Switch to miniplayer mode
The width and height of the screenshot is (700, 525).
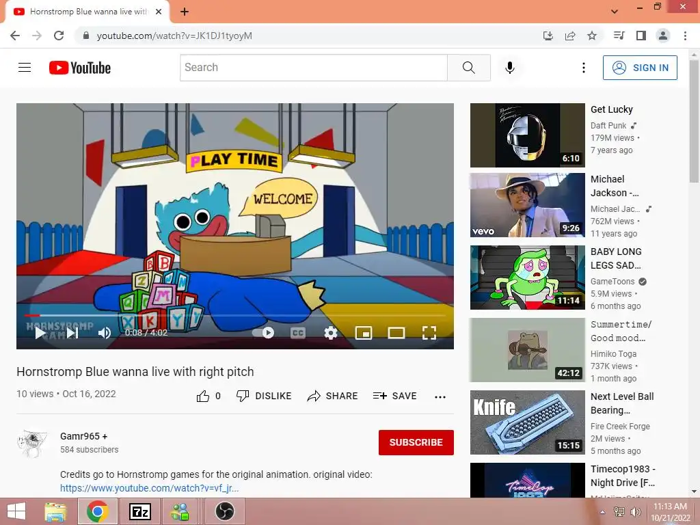(x=364, y=333)
